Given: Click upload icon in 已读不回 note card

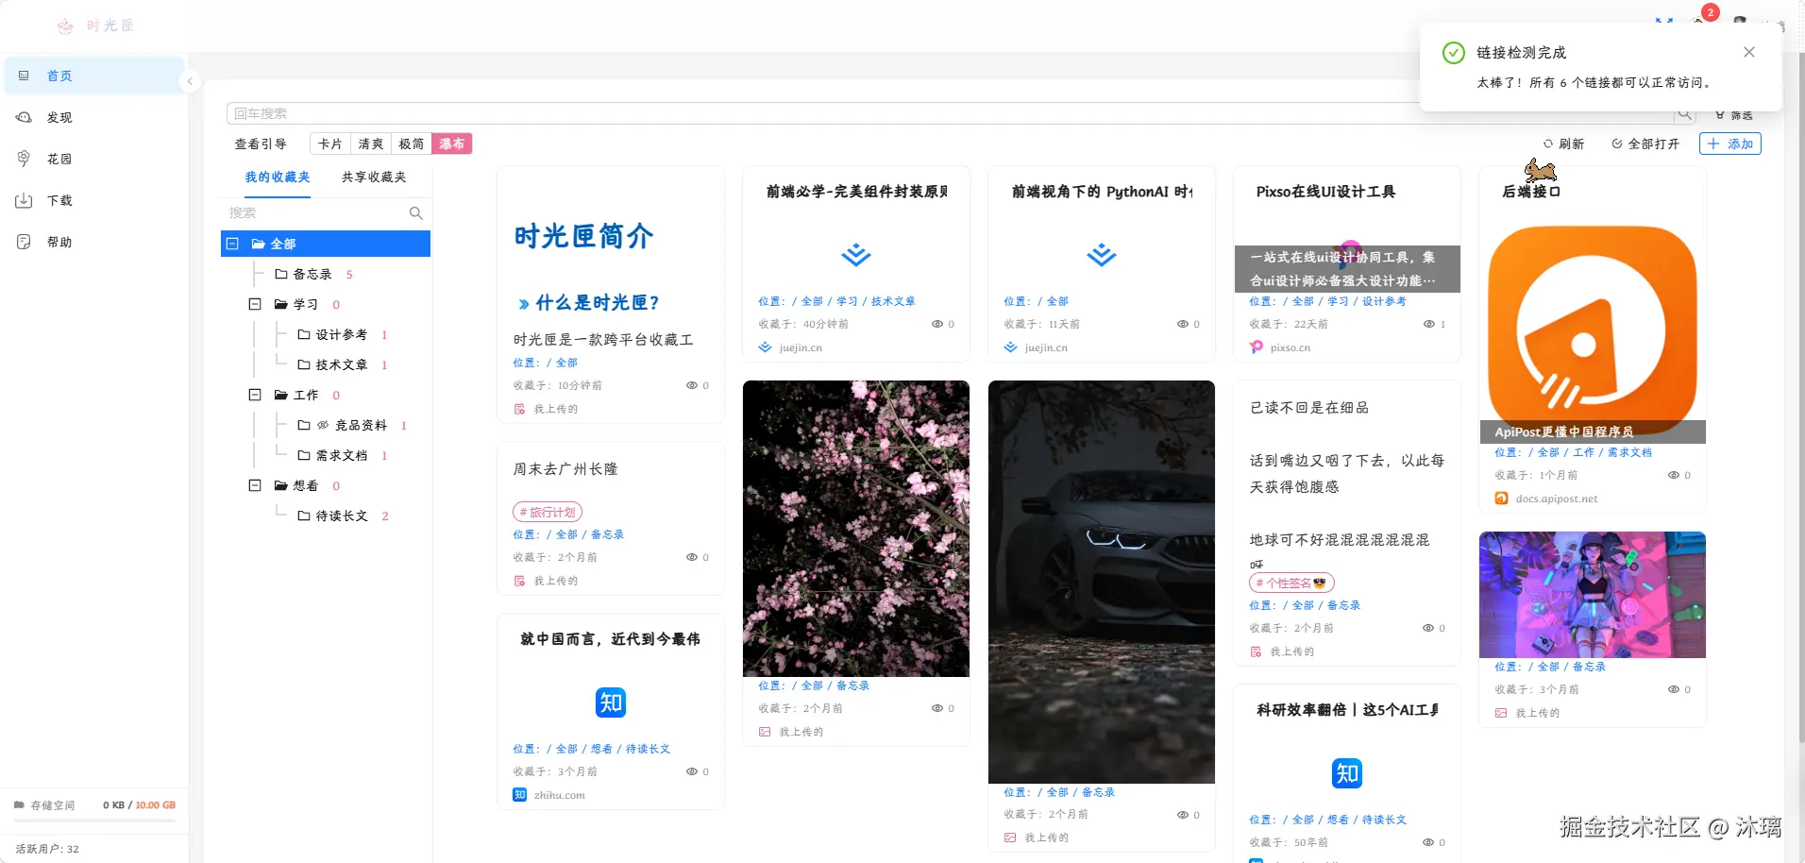Looking at the screenshot, I should 1257,651.
